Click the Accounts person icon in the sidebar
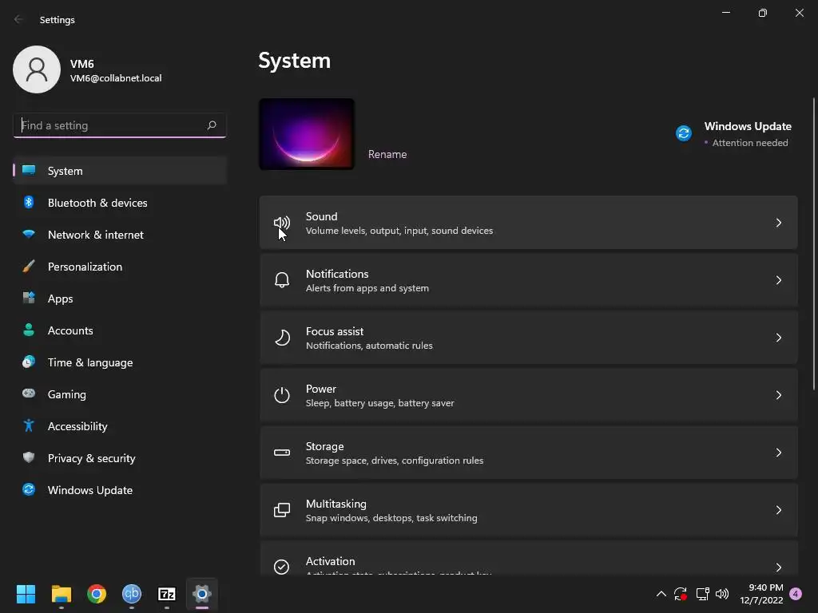The width and height of the screenshot is (818, 613). click(29, 330)
